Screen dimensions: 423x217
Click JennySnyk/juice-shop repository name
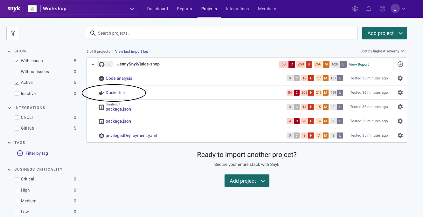click(x=138, y=64)
